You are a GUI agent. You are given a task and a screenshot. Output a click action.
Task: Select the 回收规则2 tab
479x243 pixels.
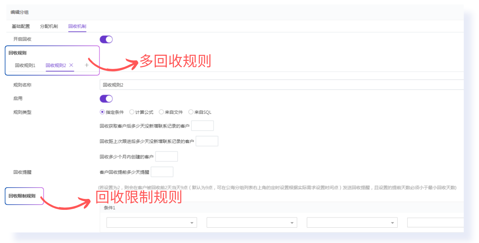click(56, 65)
